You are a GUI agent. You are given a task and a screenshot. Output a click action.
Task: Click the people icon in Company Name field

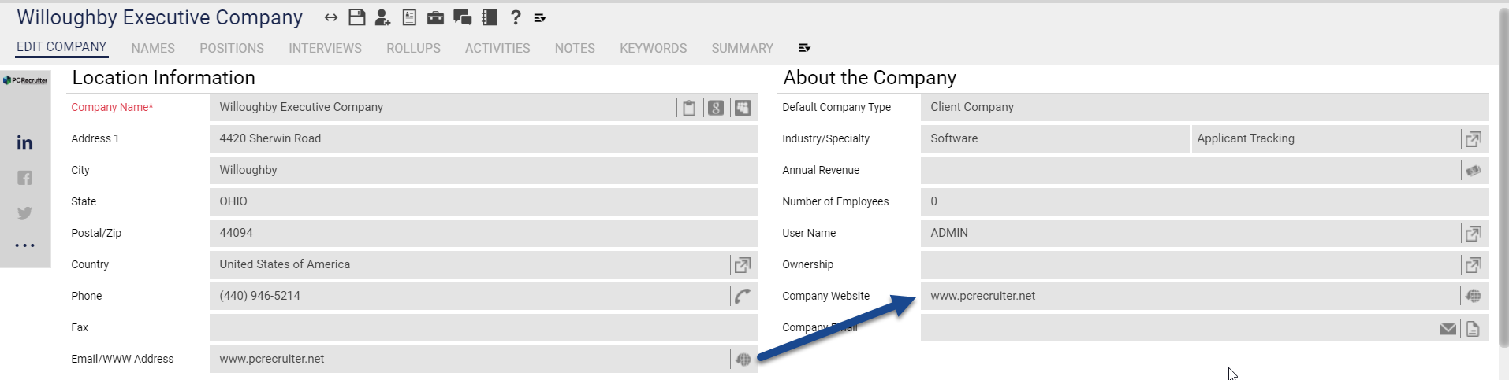click(743, 108)
